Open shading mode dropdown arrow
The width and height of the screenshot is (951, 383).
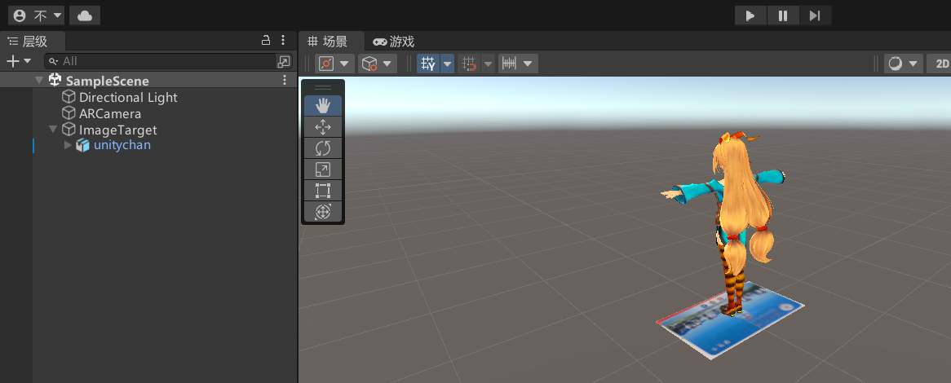(913, 64)
